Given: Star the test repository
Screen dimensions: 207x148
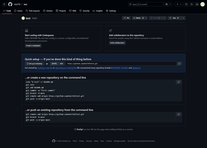Looking at the screenshot, I should tap(174, 18).
